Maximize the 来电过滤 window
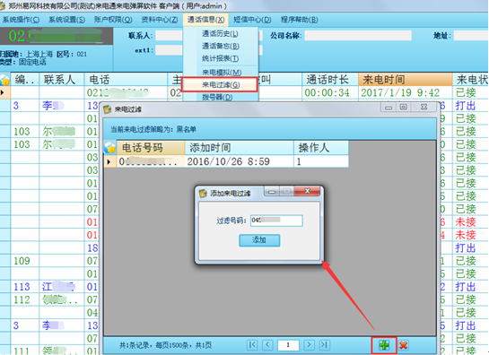The height and width of the screenshot is (355, 489). click(403, 107)
